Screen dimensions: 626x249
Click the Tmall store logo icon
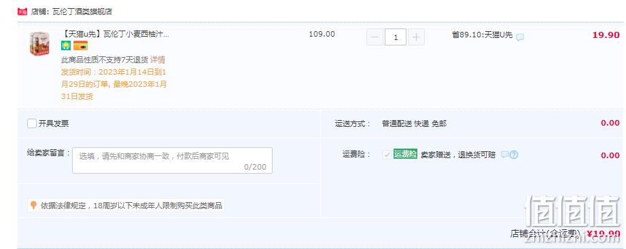click(x=22, y=12)
